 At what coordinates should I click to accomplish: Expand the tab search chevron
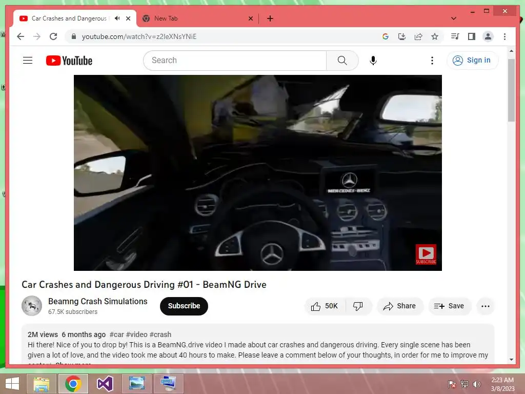(x=454, y=18)
